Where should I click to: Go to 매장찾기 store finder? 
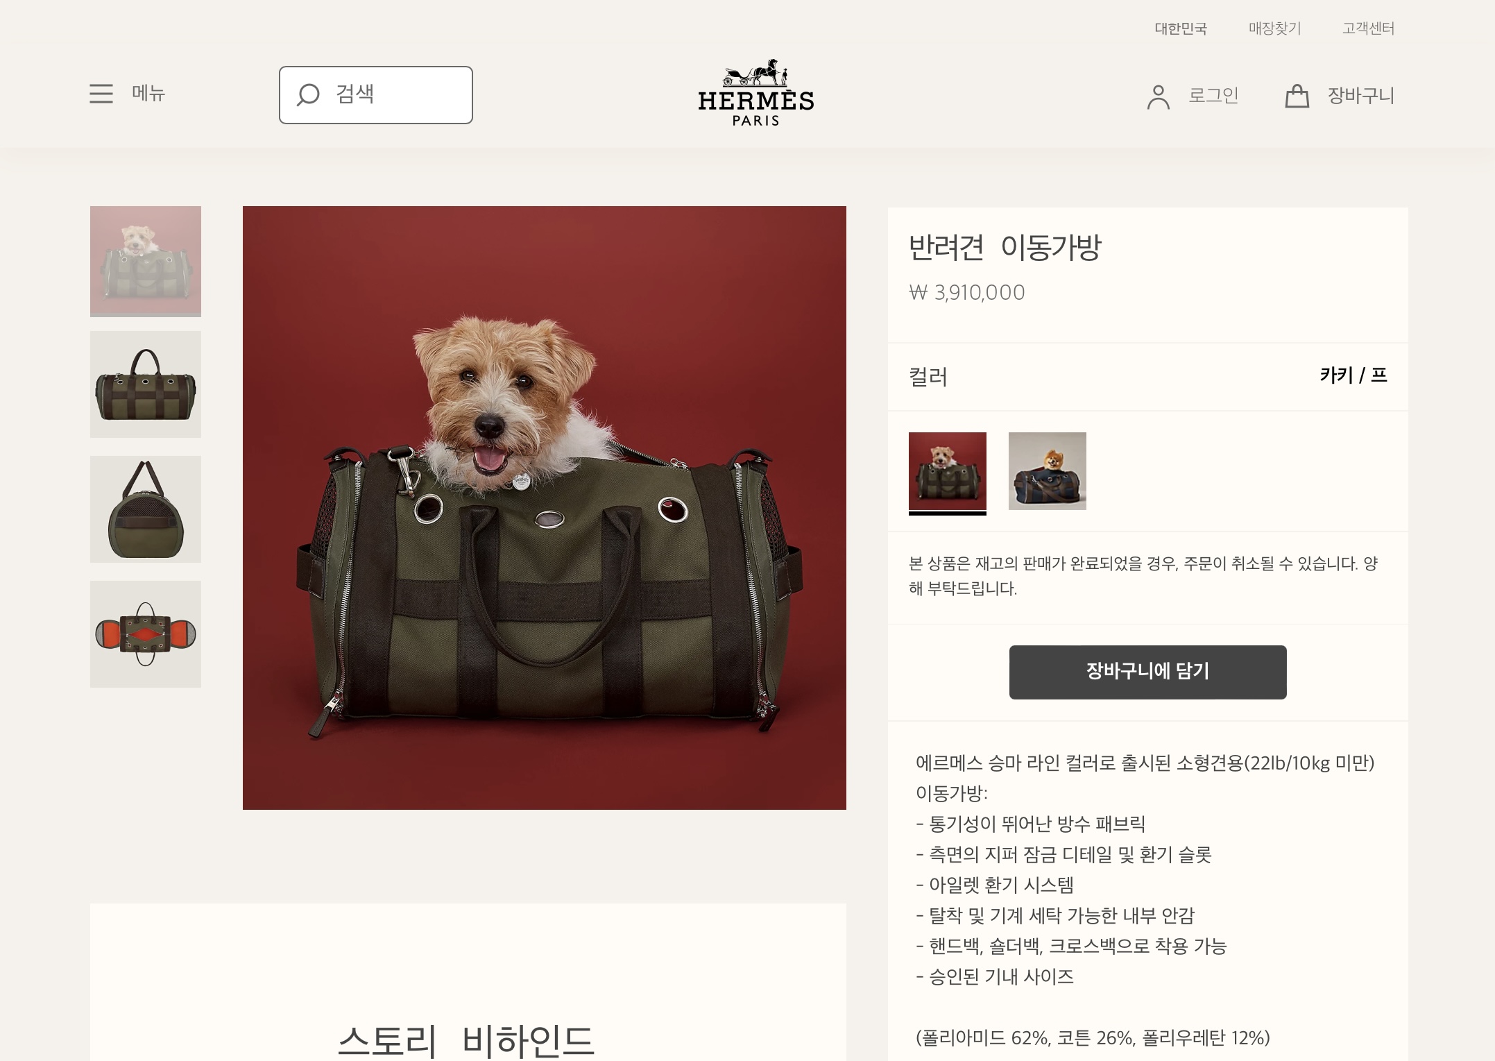click(1275, 28)
